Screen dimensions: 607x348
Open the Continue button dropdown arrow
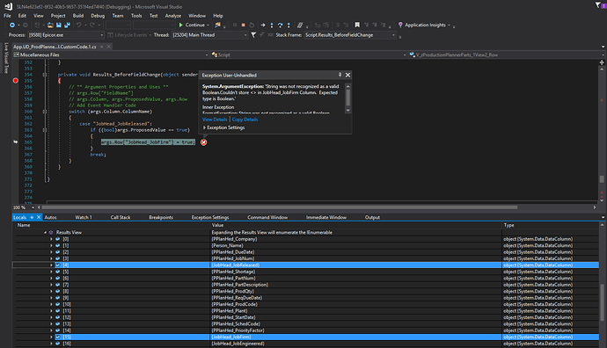coord(208,25)
